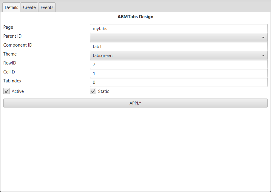The image size is (271, 192).
Task: Click the Parent ID label
Action: [12, 36]
